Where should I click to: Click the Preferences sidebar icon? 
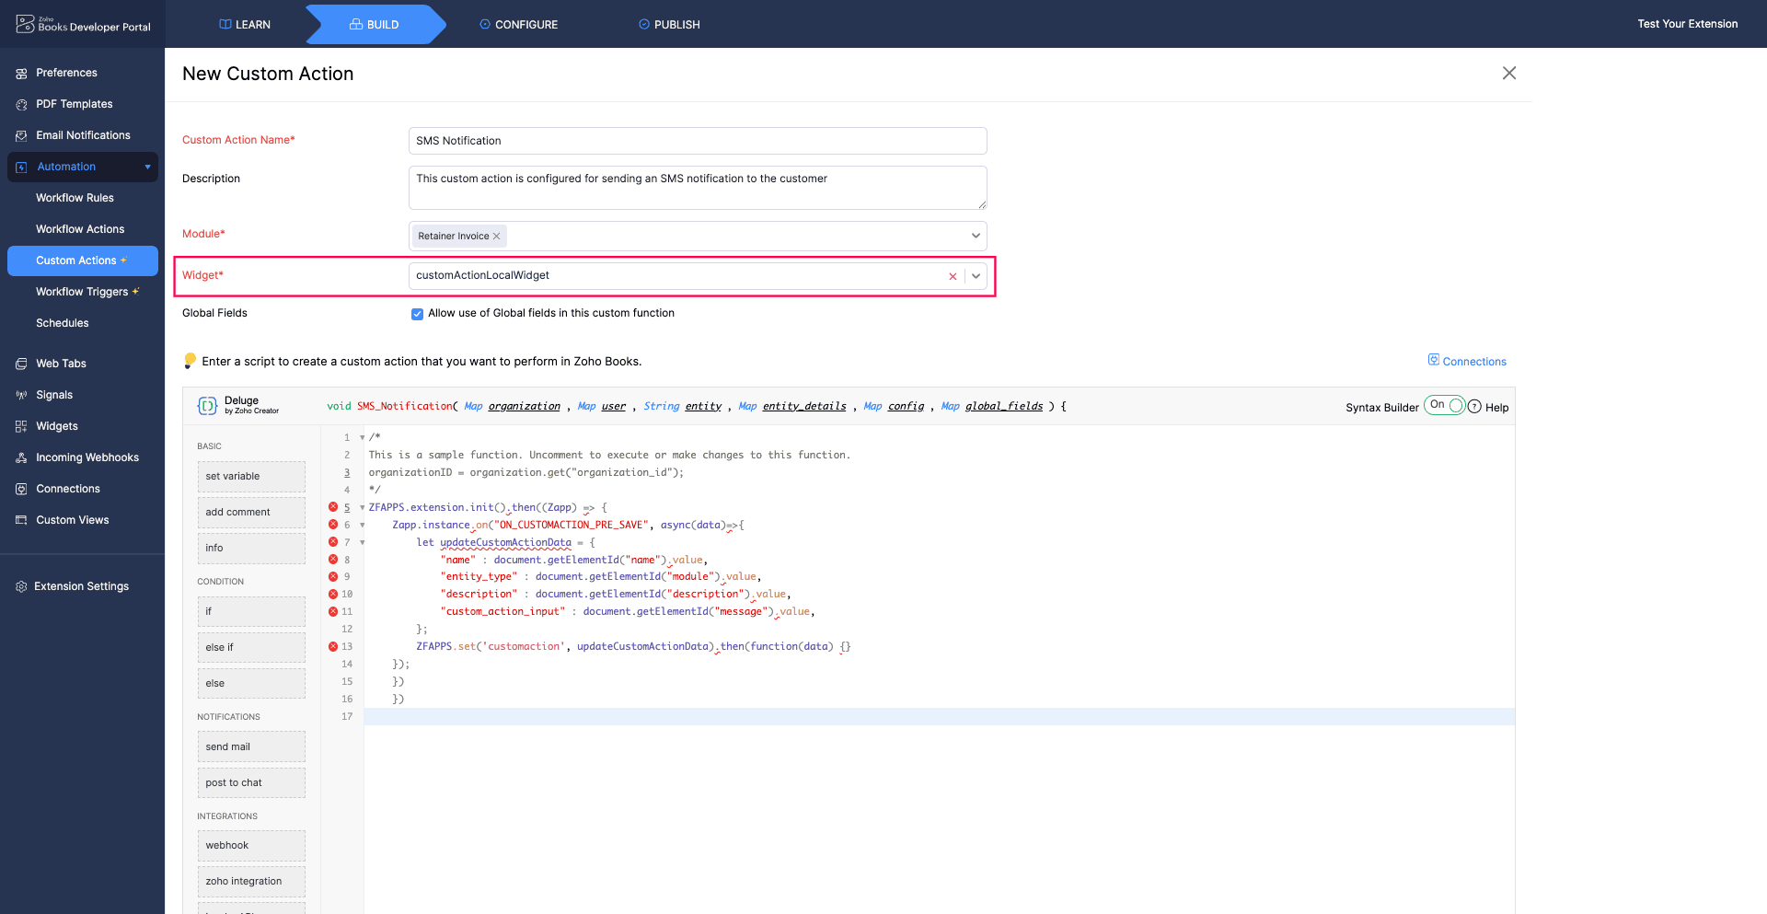21,74
